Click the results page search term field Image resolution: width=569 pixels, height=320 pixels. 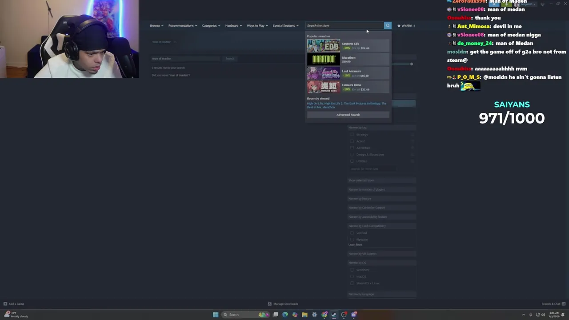coord(186,59)
